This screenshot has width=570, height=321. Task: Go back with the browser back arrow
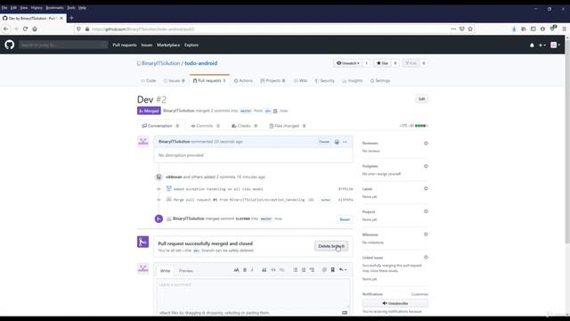pos(6,29)
